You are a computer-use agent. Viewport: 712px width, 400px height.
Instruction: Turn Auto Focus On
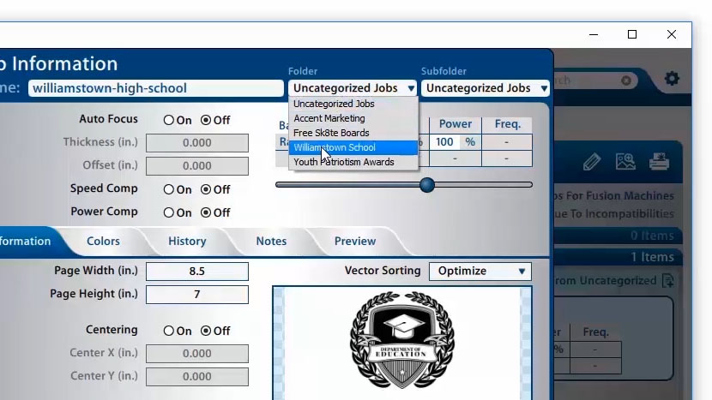click(x=169, y=121)
